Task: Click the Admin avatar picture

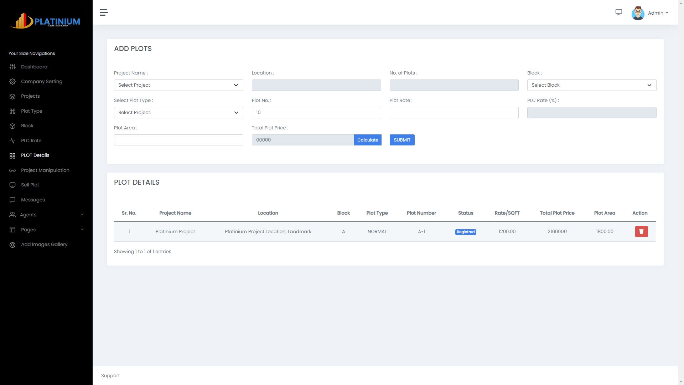Action: tap(638, 13)
